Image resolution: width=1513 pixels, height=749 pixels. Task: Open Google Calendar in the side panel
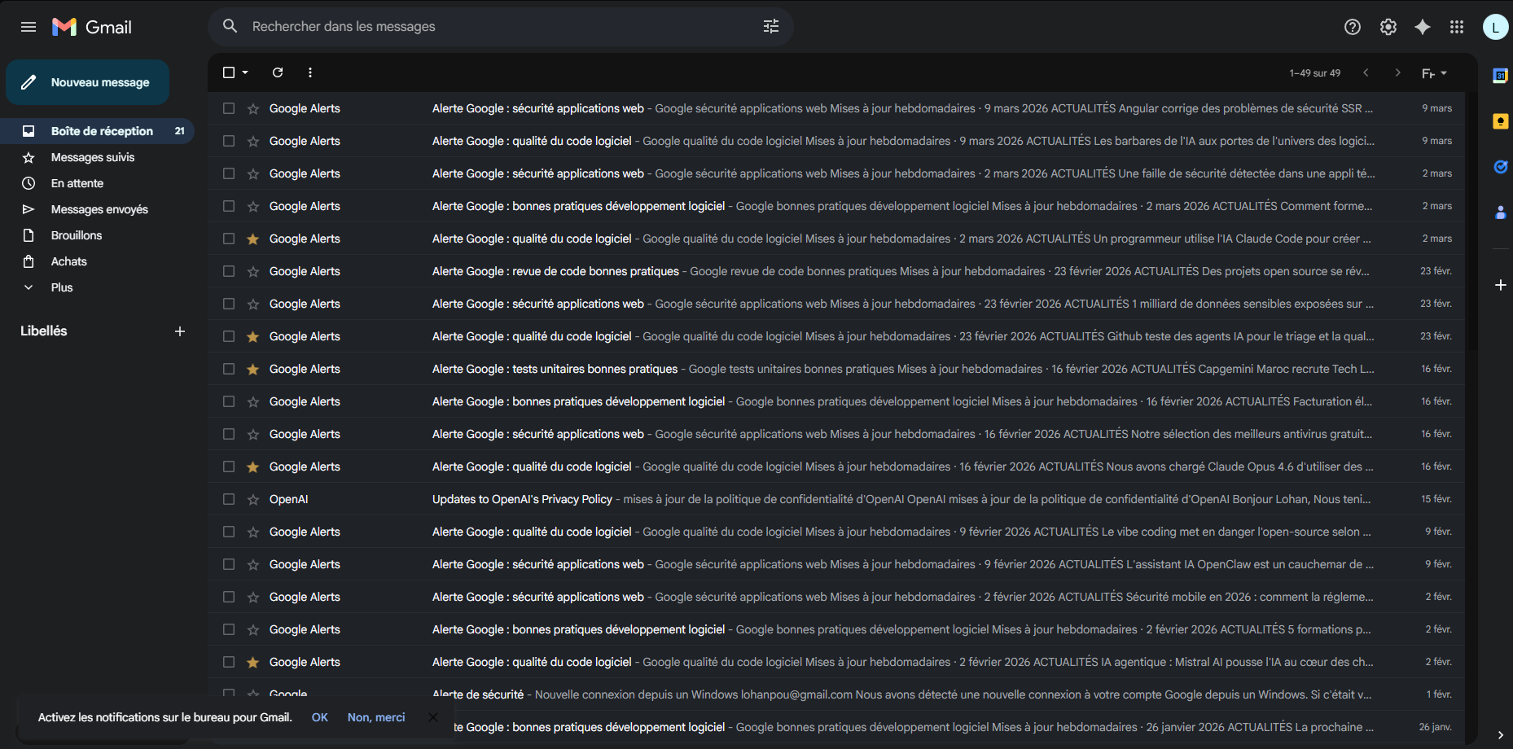(1500, 74)
